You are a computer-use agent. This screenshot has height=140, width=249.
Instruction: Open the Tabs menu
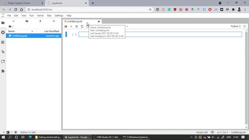(49, 16)
